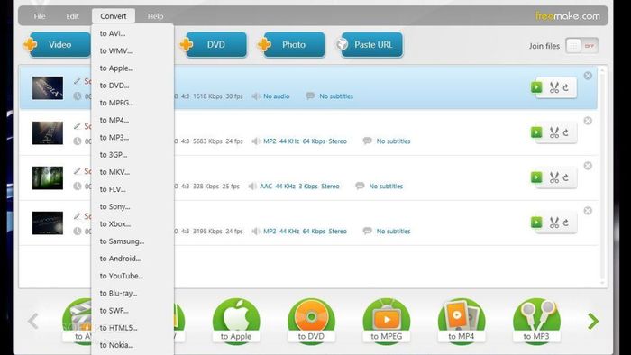Click 'No subtitles' on the 3198 Kbps row
631x355 pixels.
click(393, 232)
